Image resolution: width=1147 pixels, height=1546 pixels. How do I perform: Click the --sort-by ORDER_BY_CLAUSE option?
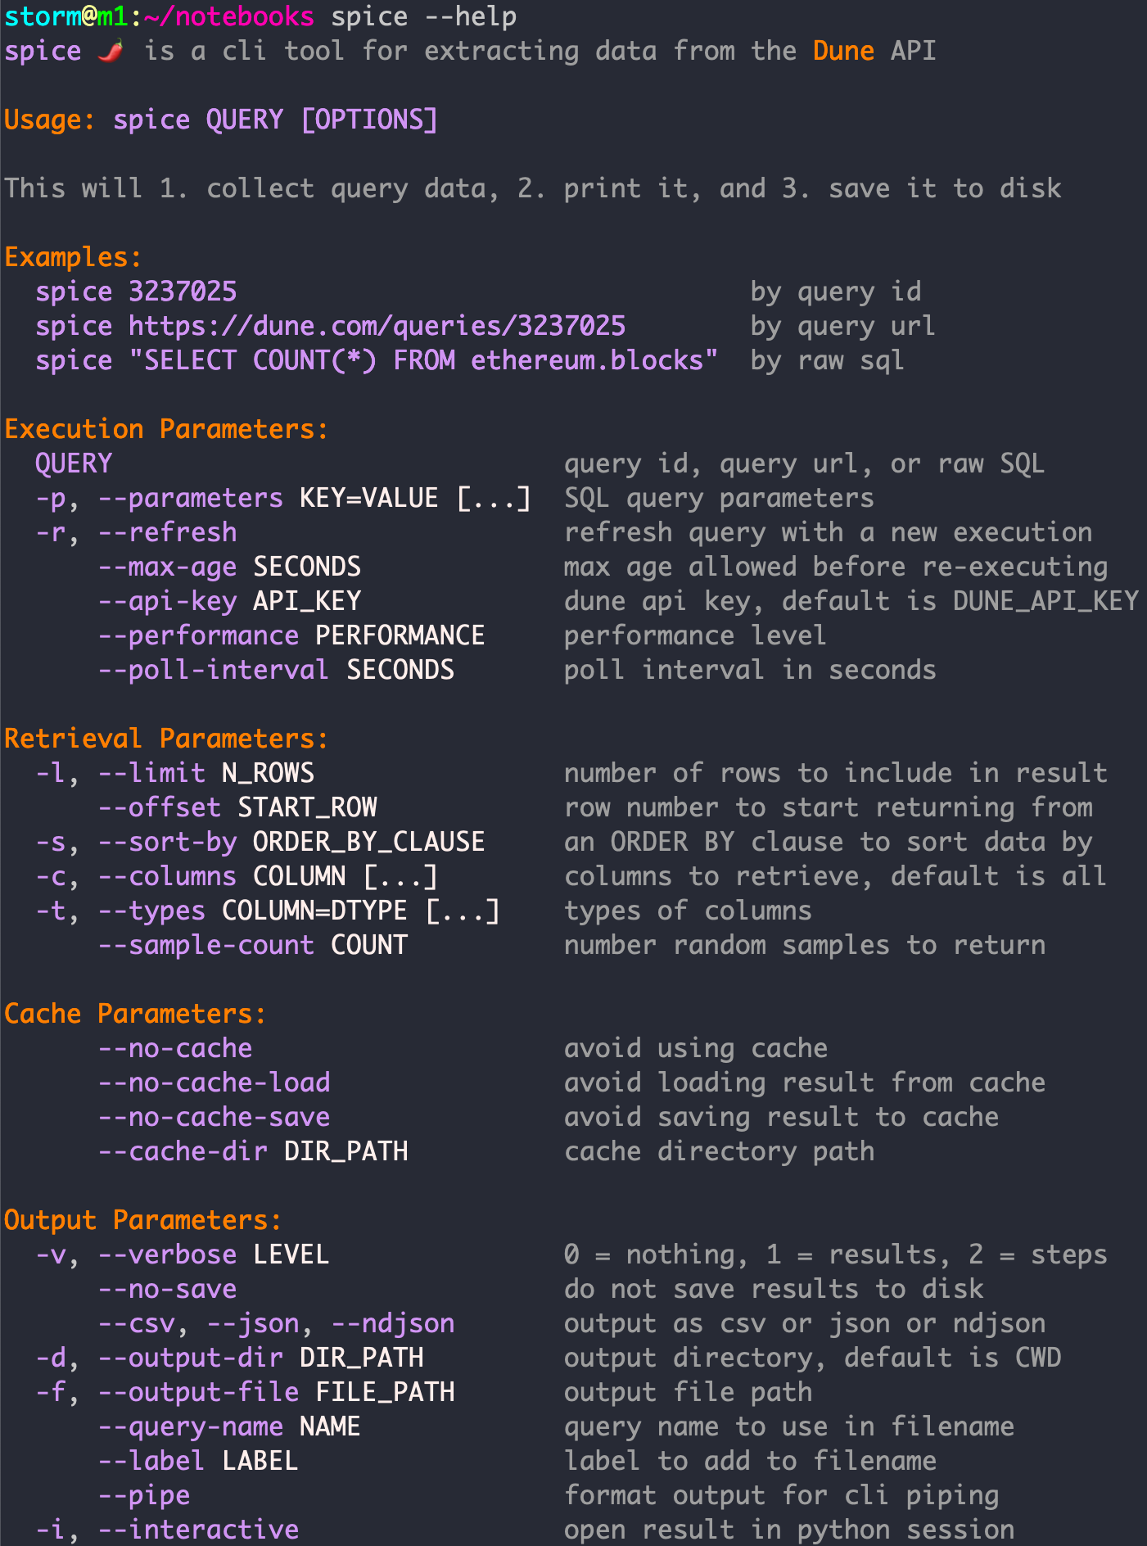coord(291,842)
